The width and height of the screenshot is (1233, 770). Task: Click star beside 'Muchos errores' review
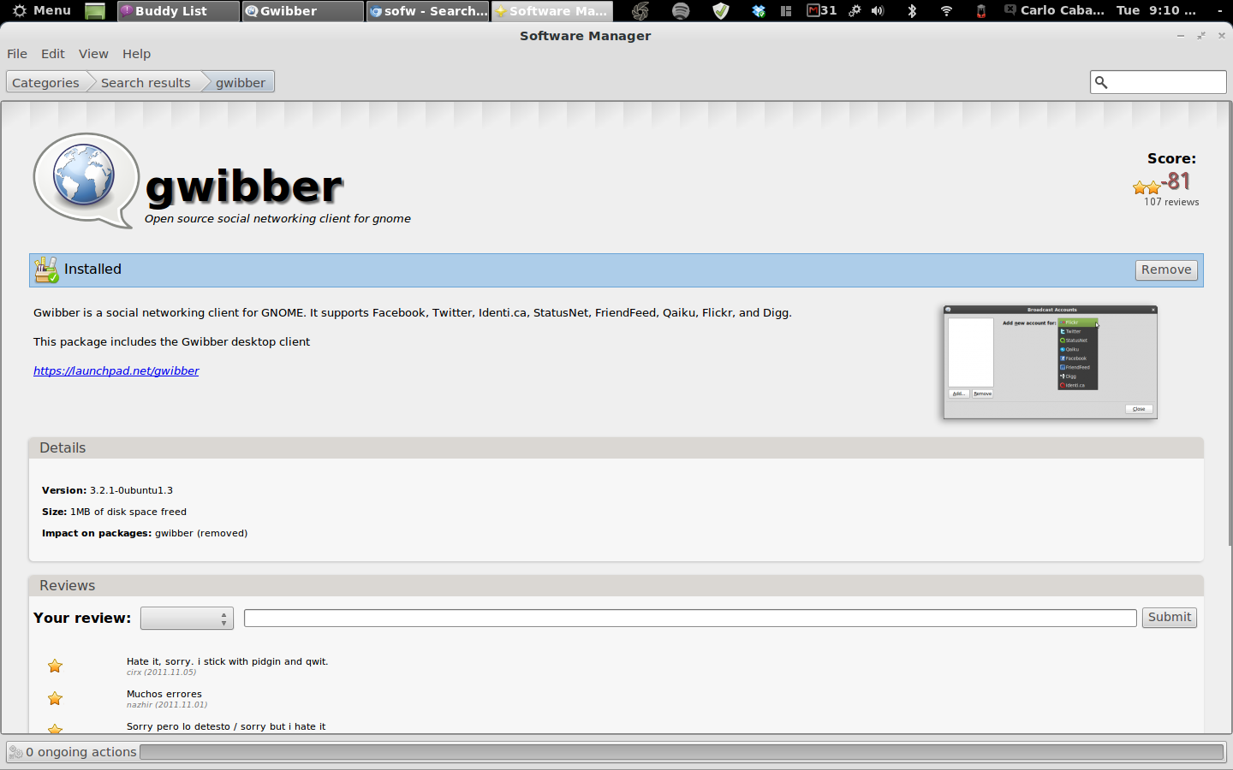point(56,698)
